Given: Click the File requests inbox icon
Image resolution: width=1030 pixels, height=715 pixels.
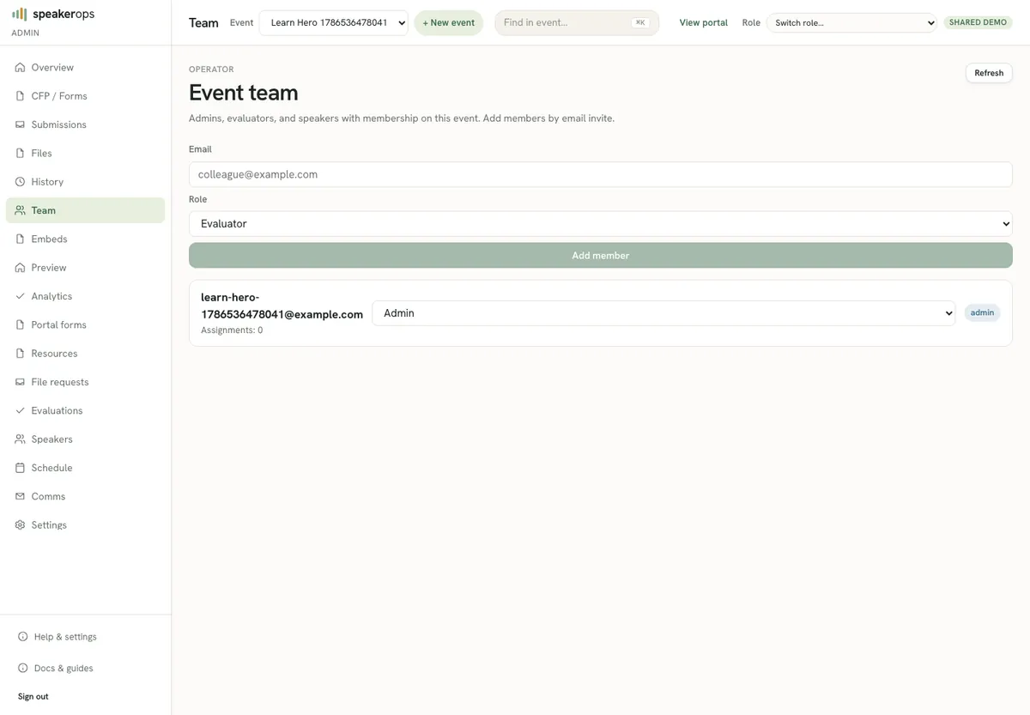Looking at the screenshot, I should [x=20, y=382].
